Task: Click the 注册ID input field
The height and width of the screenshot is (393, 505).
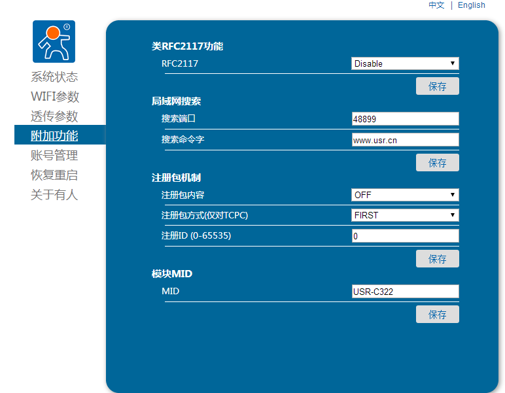Action: (x=405, y=236)
